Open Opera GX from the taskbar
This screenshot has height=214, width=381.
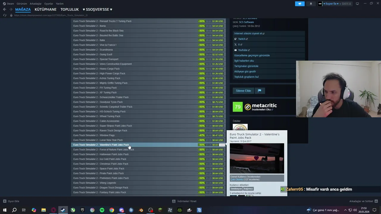click(53, 210)
